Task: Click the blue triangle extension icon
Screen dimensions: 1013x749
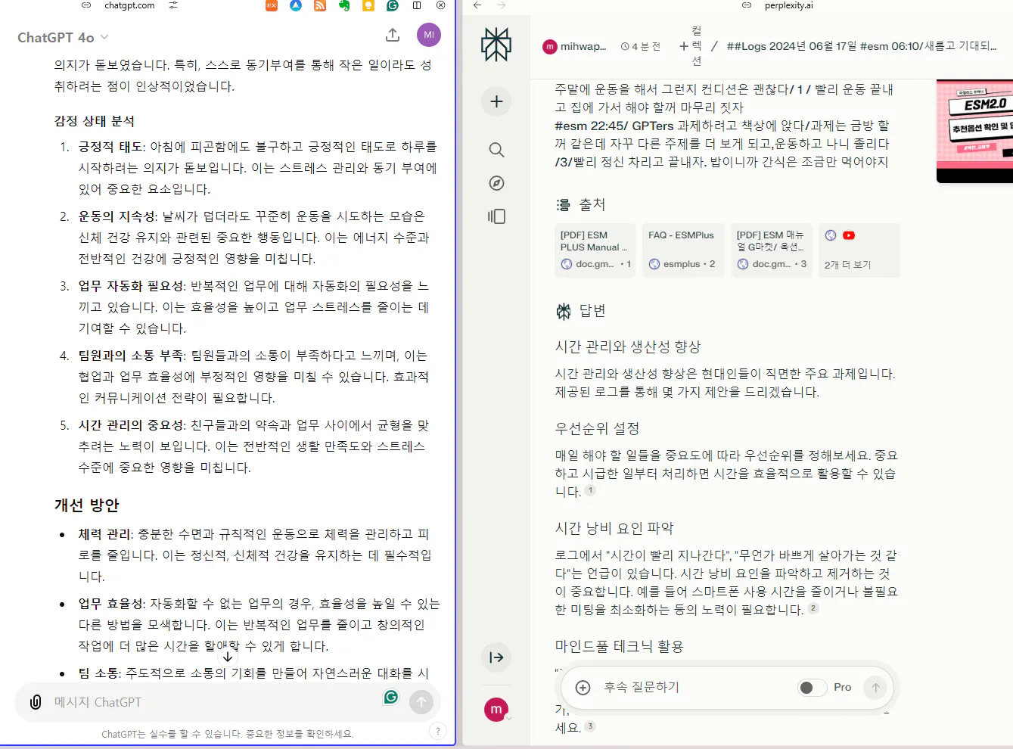Action: point(296,5)
